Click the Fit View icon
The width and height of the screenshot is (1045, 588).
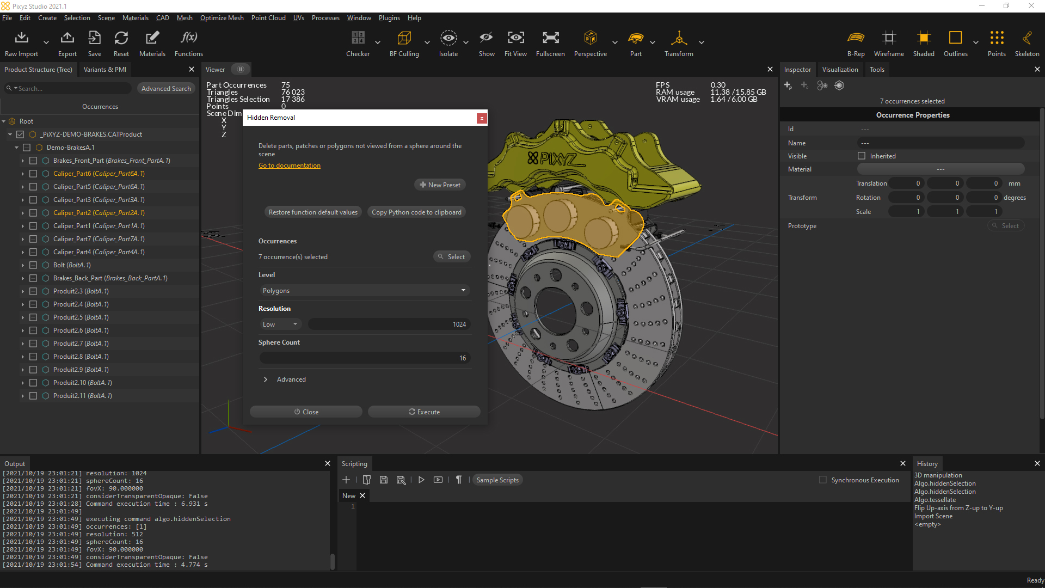(515, 44)
